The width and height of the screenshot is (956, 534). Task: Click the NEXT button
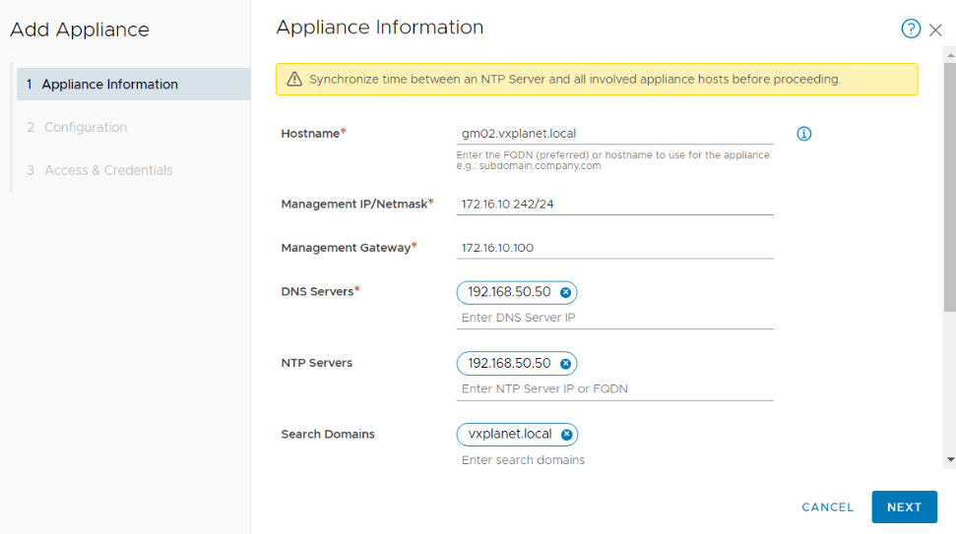click(904, 507)
